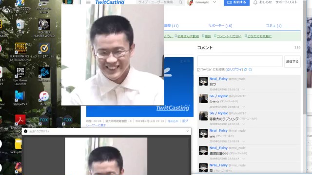Screen dimensions: 312x175
Task: Toggle the Twitter post checkbox
Action: coord(199,70)
